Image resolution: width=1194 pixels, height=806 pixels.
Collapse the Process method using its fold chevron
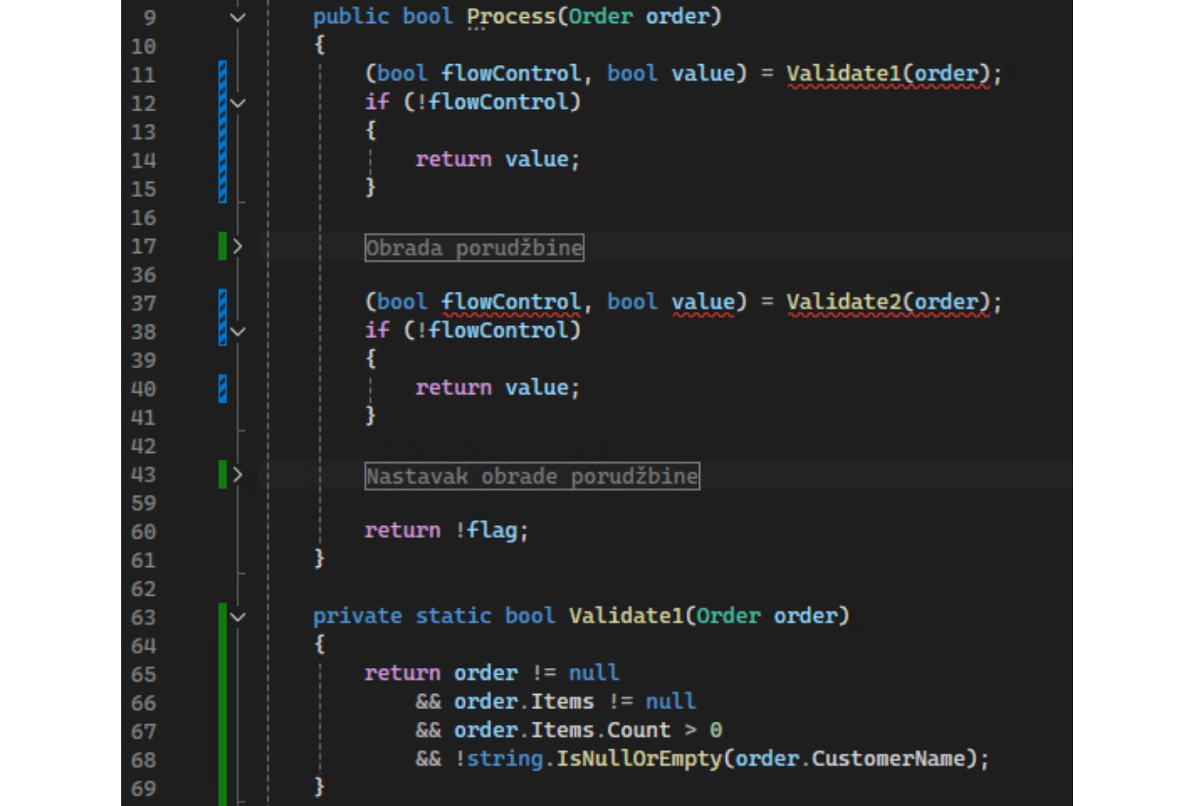[237, 17]
